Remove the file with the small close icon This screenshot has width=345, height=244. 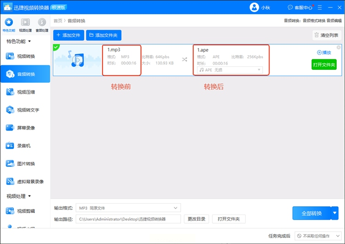click(x=339, y=47)
